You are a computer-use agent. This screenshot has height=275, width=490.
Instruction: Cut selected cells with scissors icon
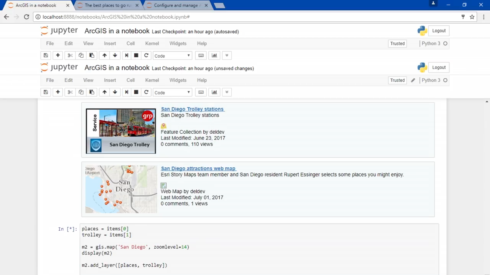(x=70, y=92)
